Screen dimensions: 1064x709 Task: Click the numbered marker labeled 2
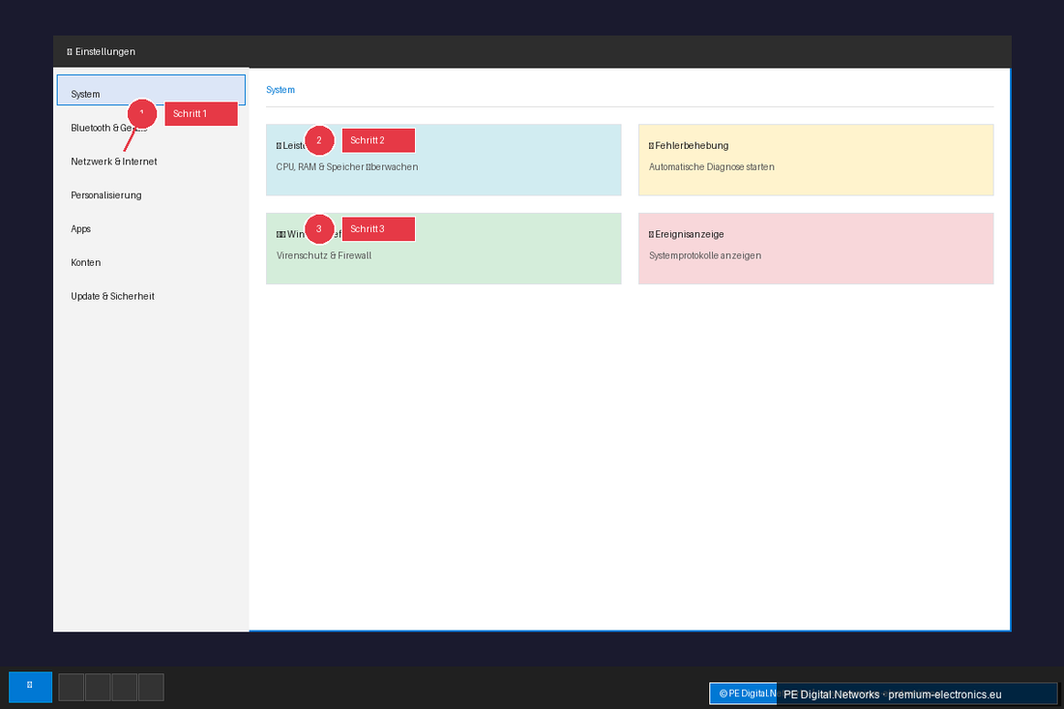[x=319, y=139]
